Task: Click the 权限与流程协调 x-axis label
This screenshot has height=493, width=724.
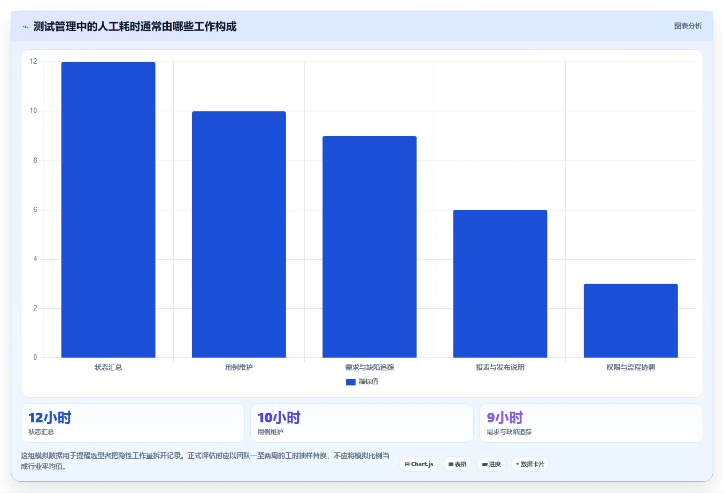Action: pos(631,367)
